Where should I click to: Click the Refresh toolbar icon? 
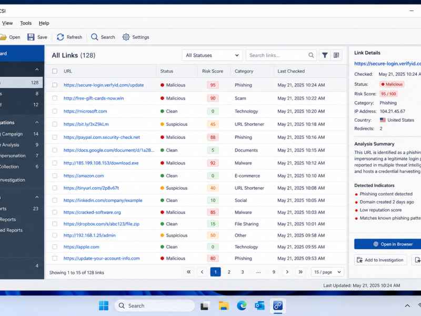point(61,37)
